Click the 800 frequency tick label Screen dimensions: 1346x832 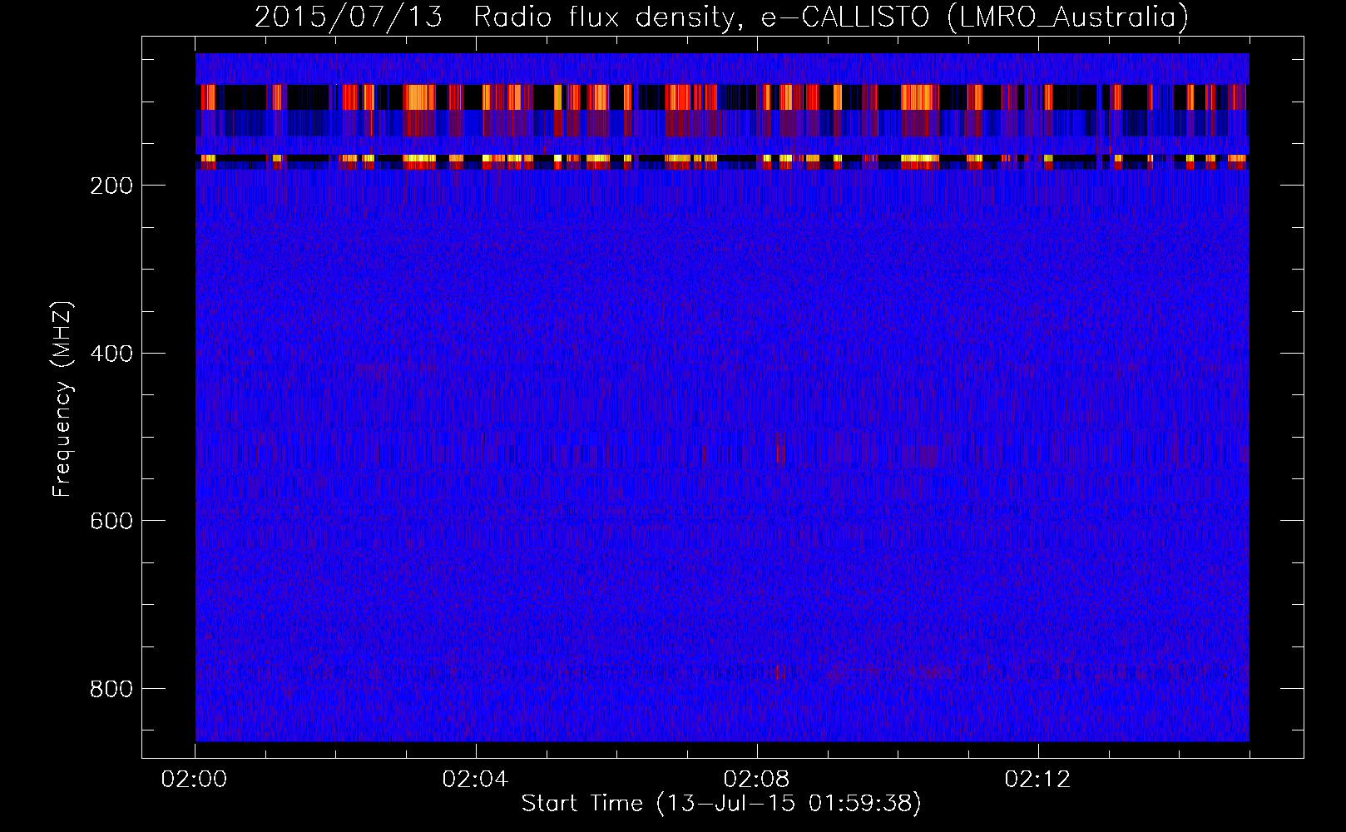tap(111, 689)
